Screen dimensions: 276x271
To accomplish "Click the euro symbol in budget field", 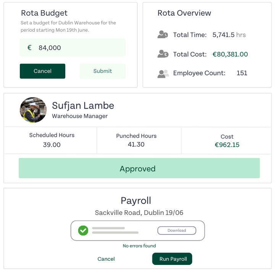I will [x=29, y=48].
